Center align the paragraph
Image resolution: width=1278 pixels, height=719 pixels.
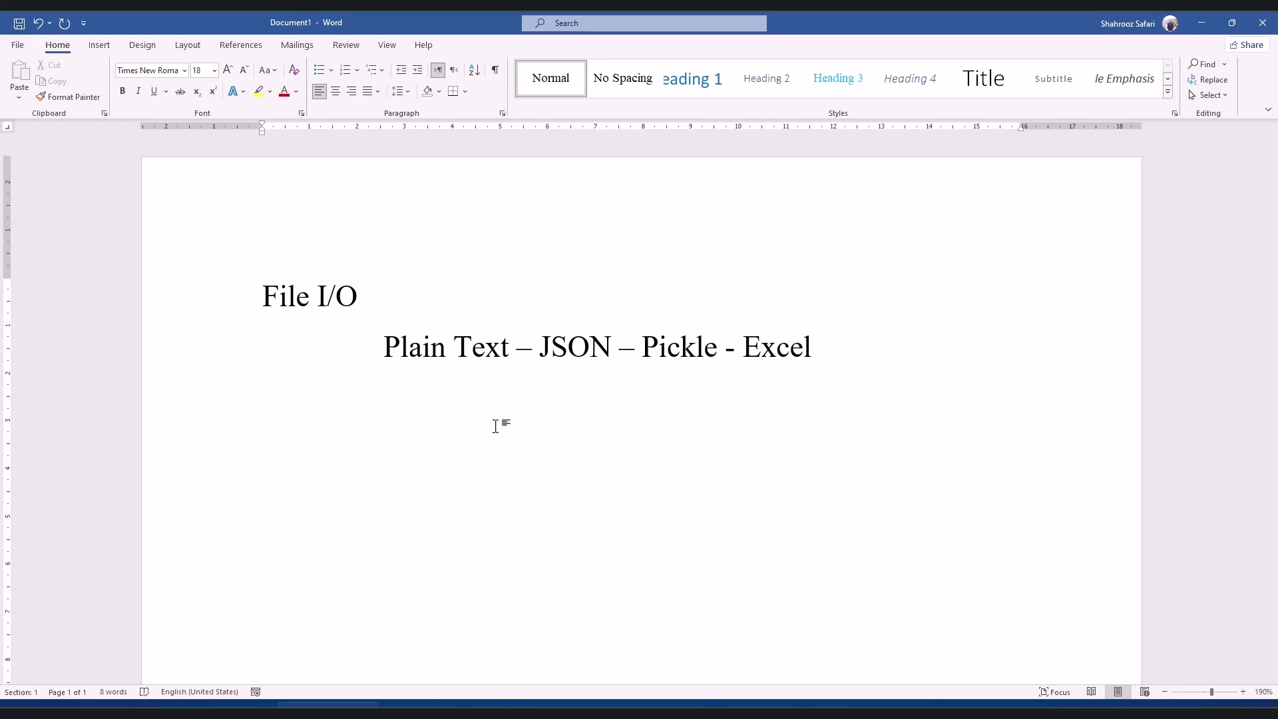pyautogui.click(x=335, y=91)
